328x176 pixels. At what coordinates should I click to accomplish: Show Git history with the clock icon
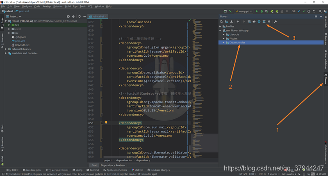tap(309, 11)
